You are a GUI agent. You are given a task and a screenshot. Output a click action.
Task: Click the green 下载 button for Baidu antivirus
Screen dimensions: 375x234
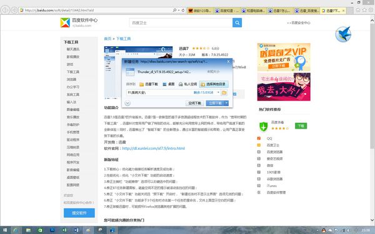(301, 126)
